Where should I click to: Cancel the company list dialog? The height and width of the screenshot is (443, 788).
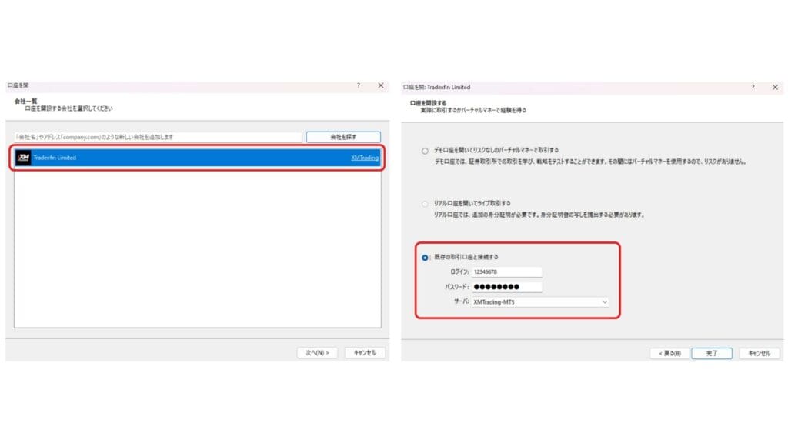[x=365, y=352]
